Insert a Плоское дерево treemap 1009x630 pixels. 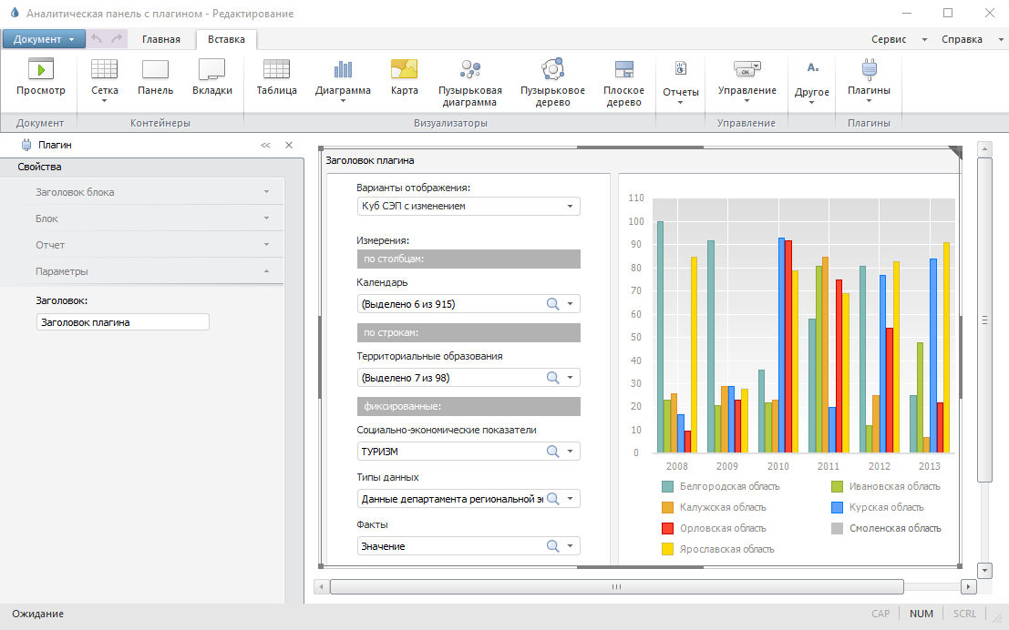[624, 70]
